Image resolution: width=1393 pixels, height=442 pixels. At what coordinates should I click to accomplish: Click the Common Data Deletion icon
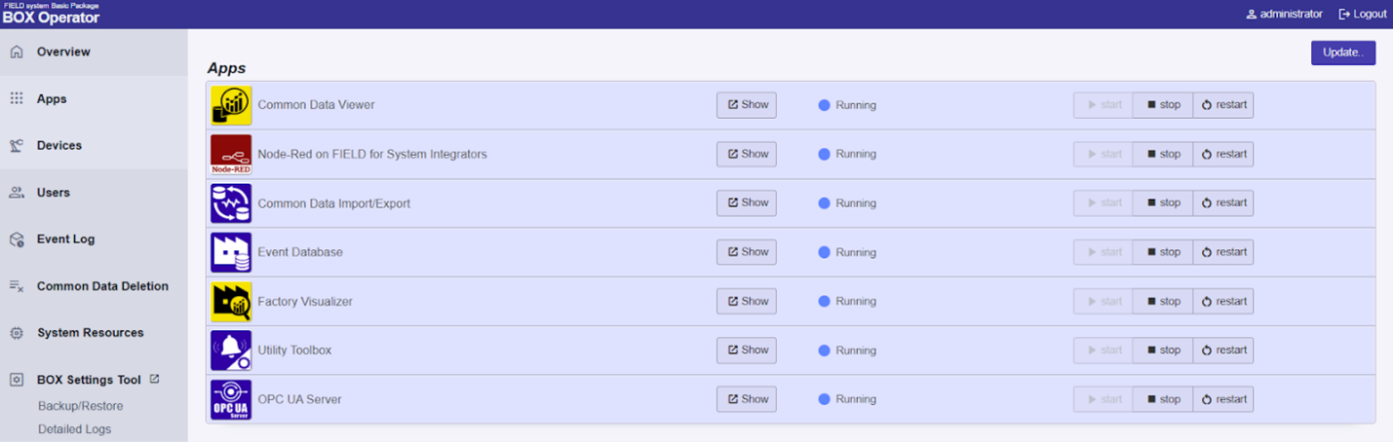(17, 286)
